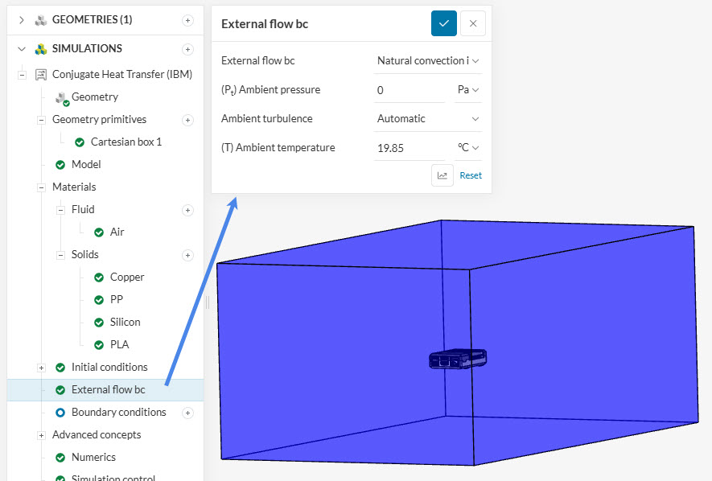Change the ambient temperature unit
Image resolution: width=712 pixels, height=481 pixels.
tap(468, 147)
